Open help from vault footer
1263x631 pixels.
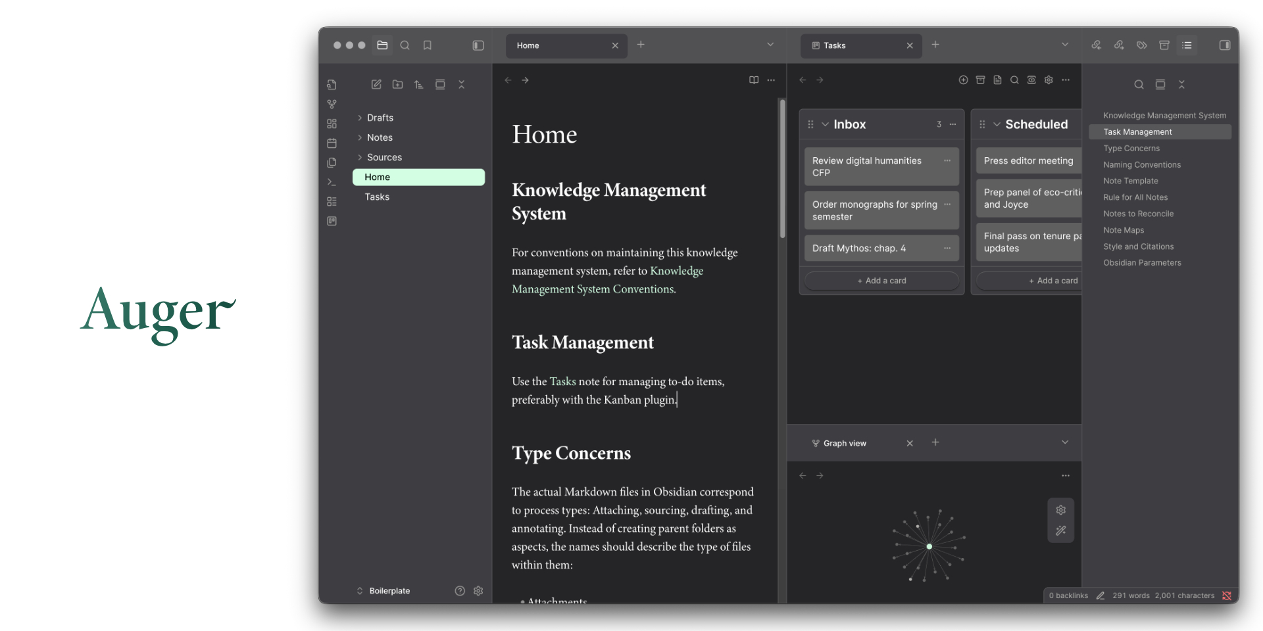[460, 591]
